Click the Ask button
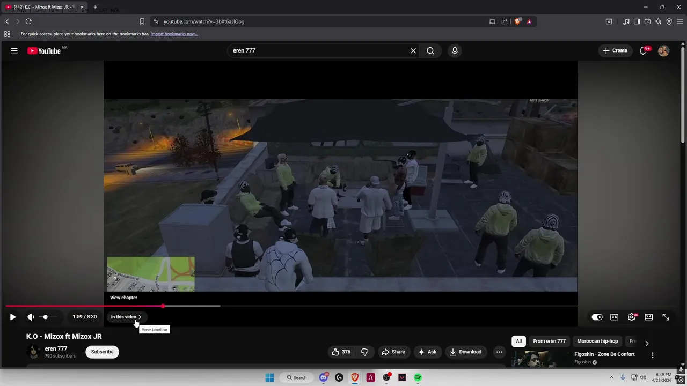The width and height of the screenshot is (687, 386). coord(427,352)
